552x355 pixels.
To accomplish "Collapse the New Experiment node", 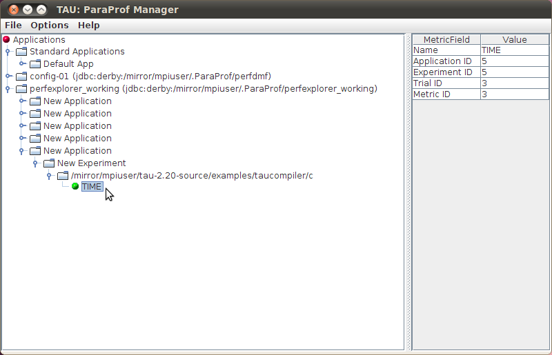I will tap(35, 163).
